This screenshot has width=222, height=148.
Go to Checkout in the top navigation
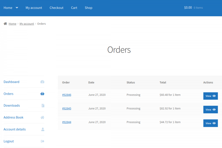(56, 8)
